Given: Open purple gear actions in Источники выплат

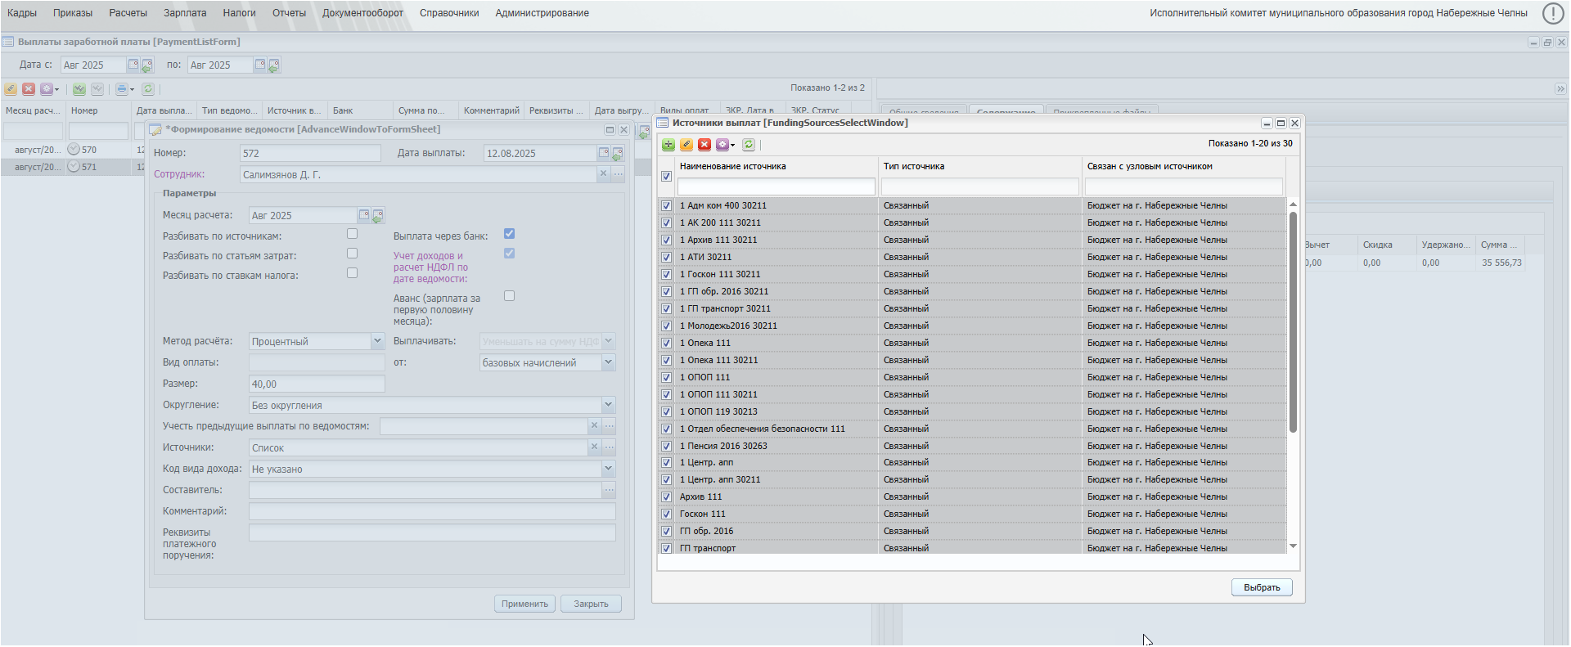Looking at the screenshot, I should [x=725, y=145].
